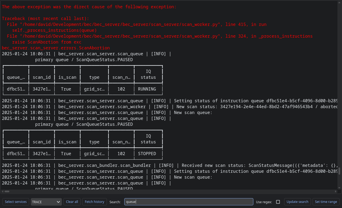Fetch history of log messages
The width and height of the screenshot is (342, 208).
(x=94, y=202)
